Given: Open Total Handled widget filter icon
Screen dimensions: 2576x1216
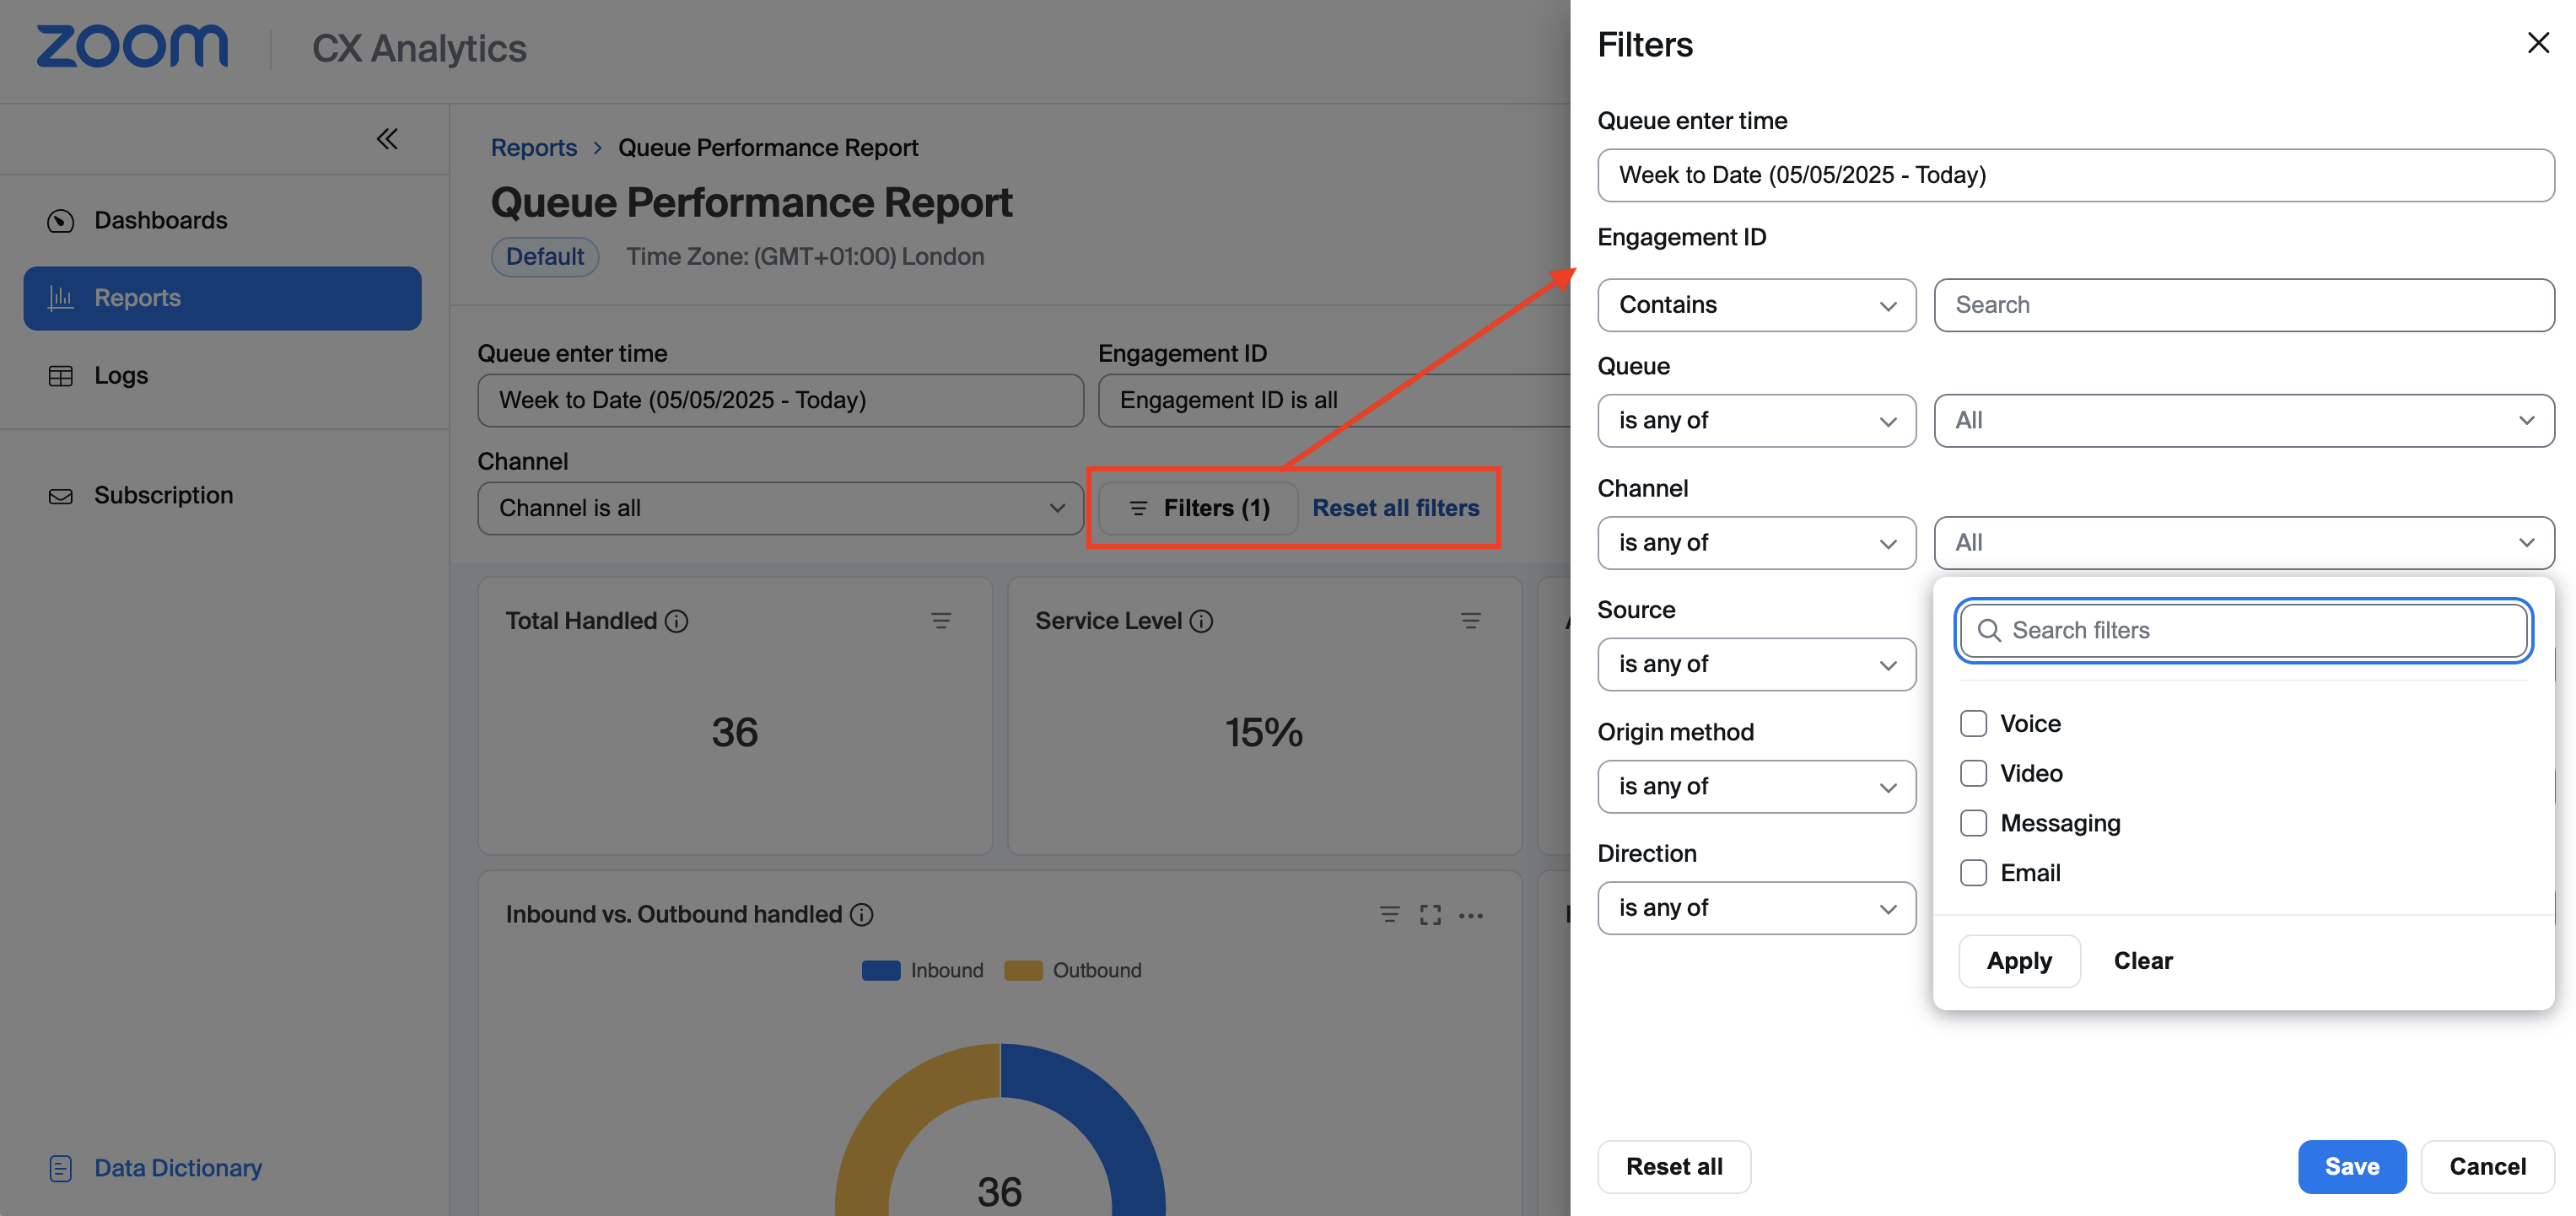Looking at the screenshot, I should tap(940, 621).
